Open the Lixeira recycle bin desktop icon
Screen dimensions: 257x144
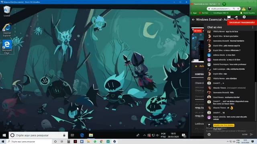[x=7, y=11]
